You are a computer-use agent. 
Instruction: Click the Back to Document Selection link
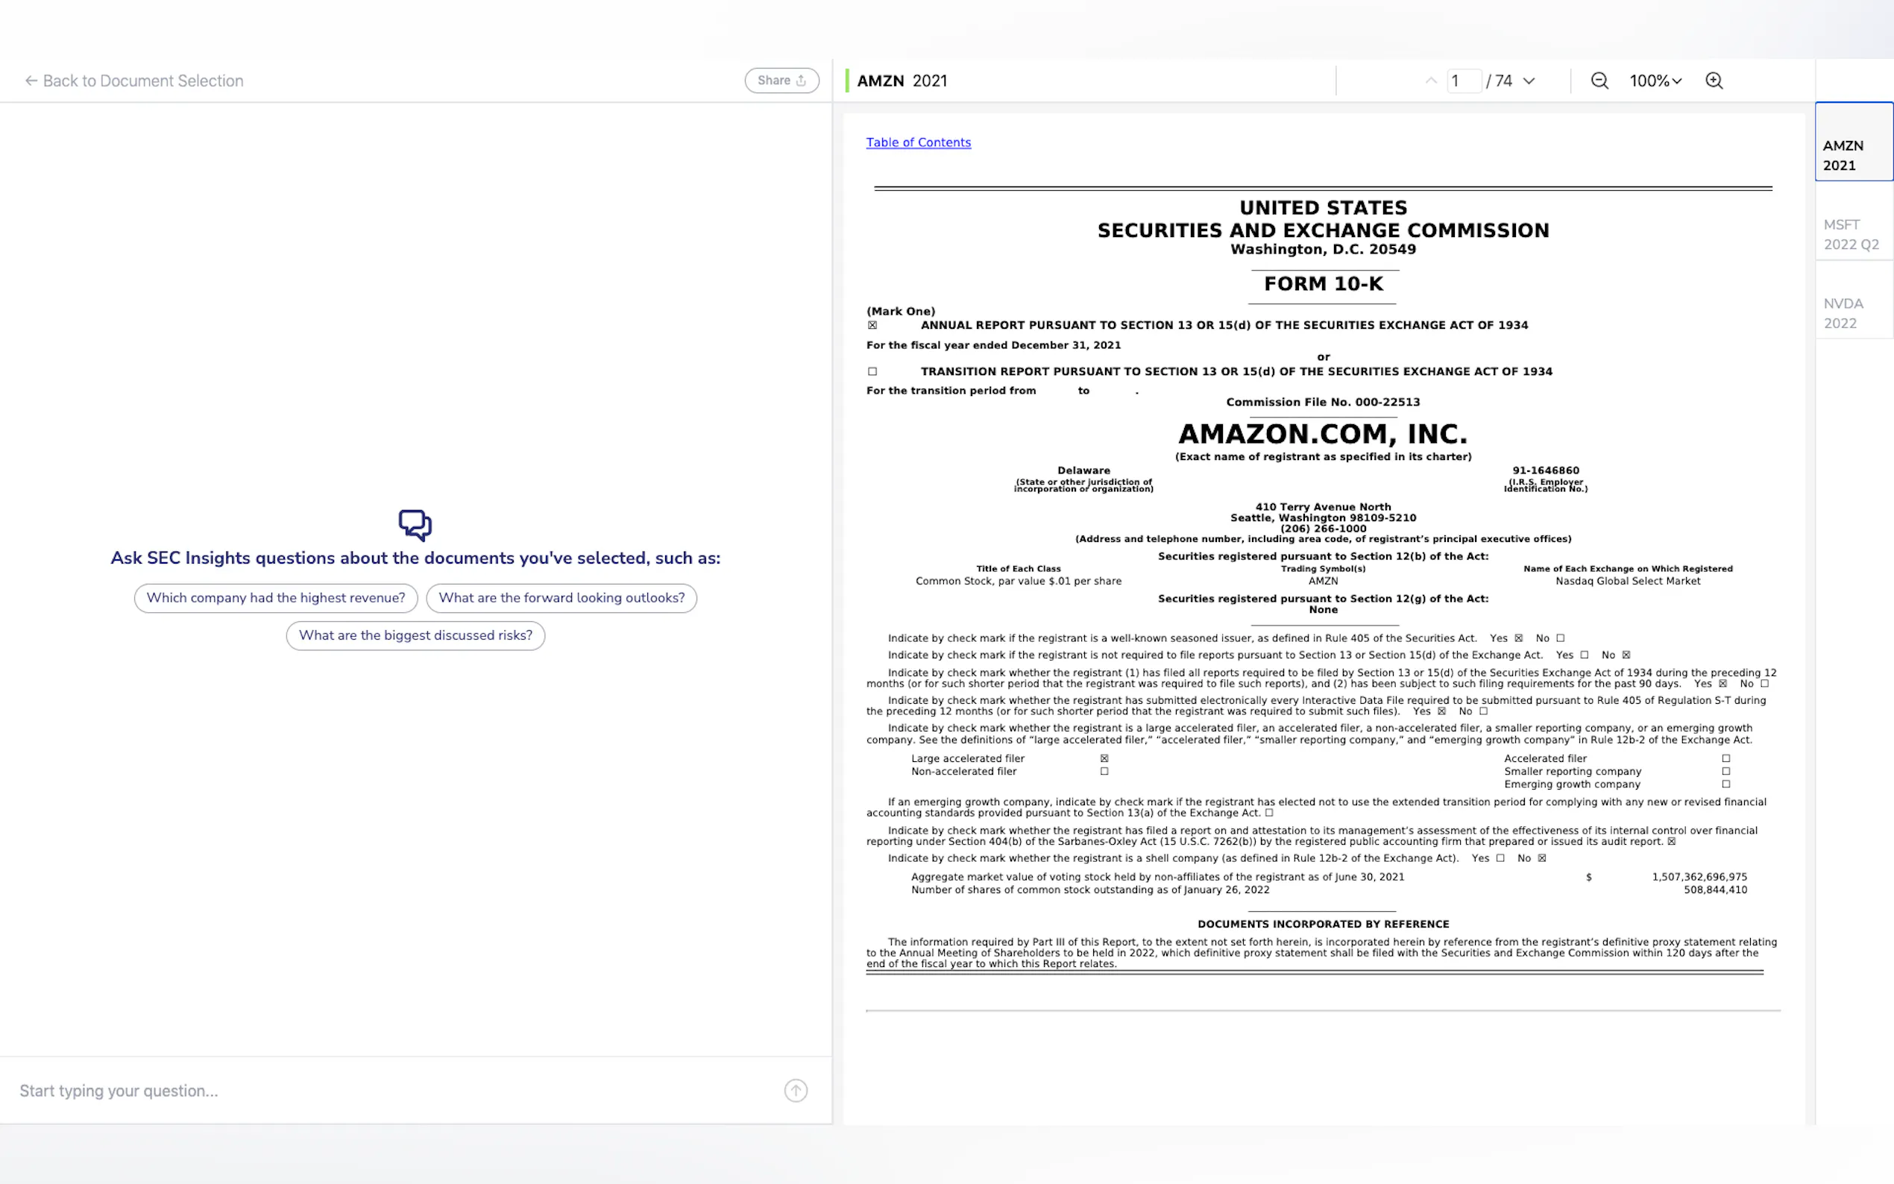tap(142, 81)
